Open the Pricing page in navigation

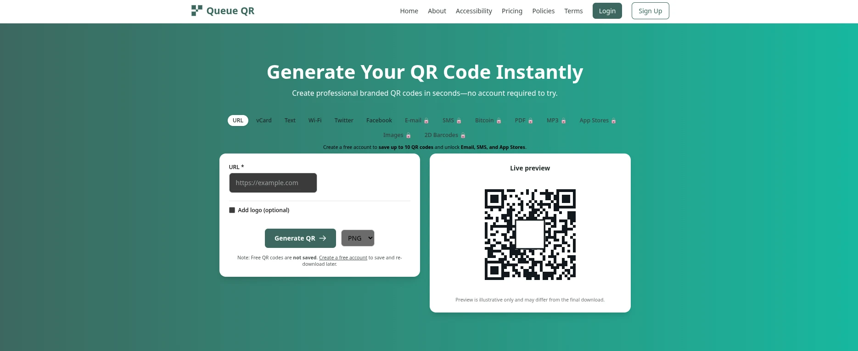pyautogui.click(x=512, y=11)
